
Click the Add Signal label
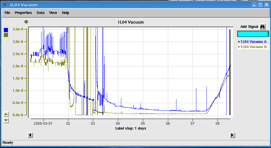[x=249, y=27]
